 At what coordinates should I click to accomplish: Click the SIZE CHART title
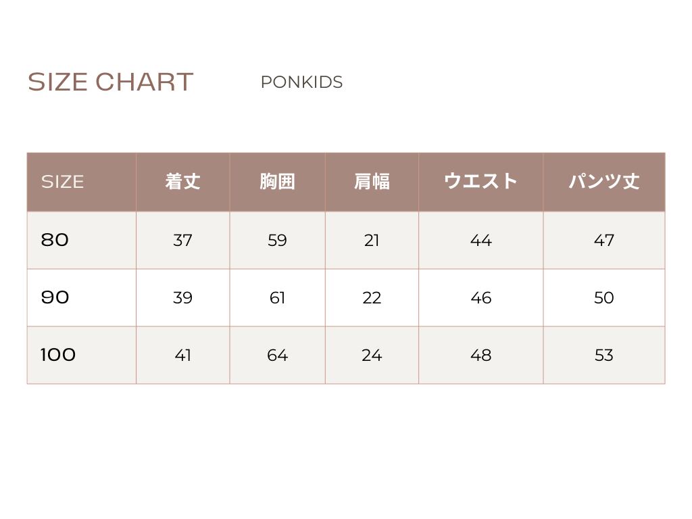[110, 82]
